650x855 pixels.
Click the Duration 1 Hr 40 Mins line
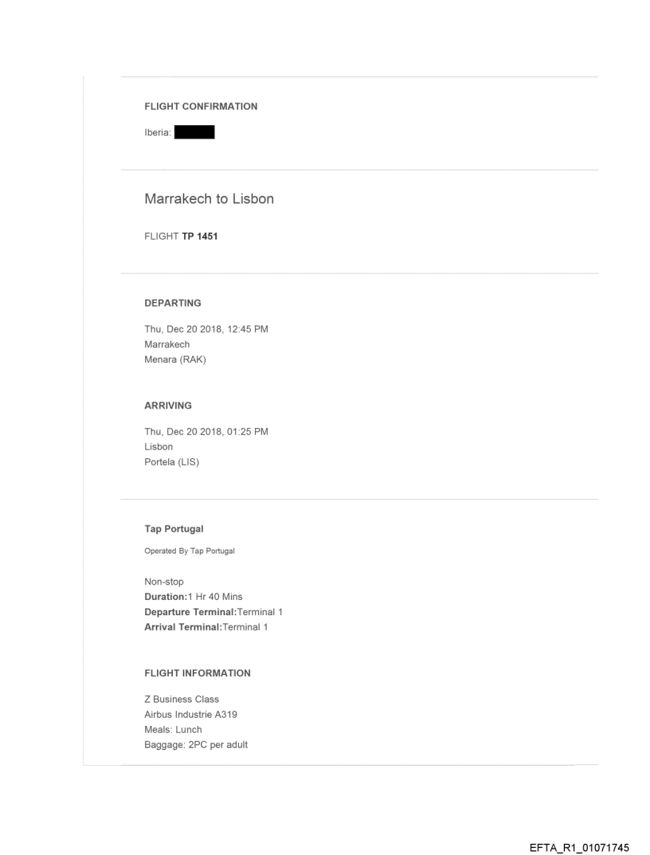194,597
